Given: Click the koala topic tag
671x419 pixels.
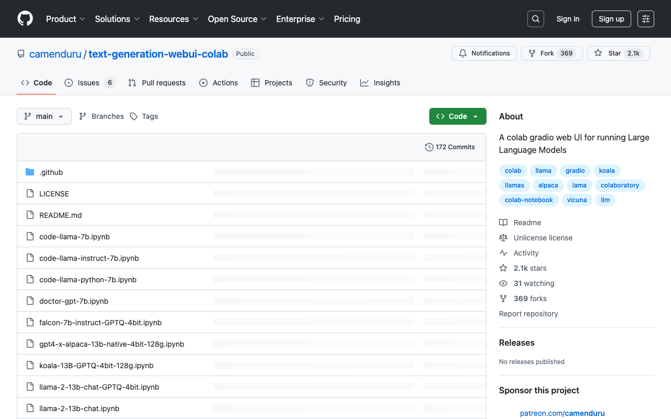Looking at the screenshot, I should (x=607, y=171).
